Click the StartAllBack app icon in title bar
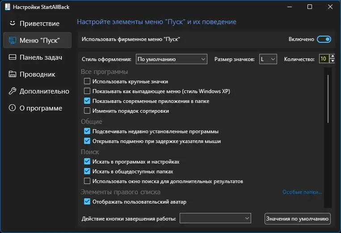Viewport: 341px width, 233px height. coord(8,7)
